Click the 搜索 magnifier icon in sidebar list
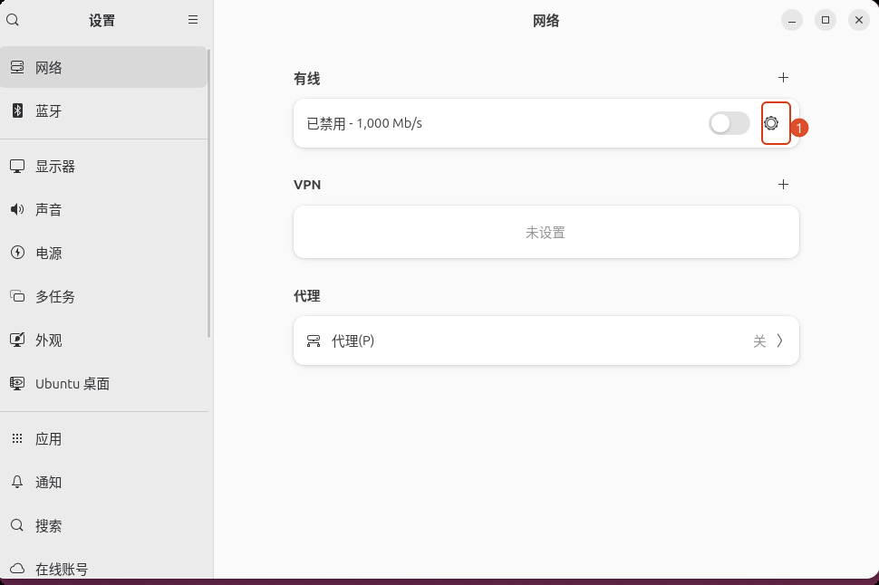Screen dimensions: 879x585 pos(17,525)
